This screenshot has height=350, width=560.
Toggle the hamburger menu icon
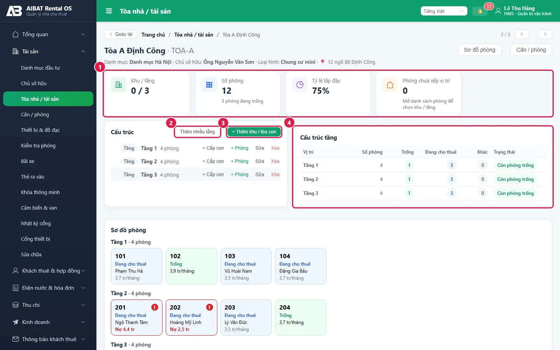pos(109,11)
